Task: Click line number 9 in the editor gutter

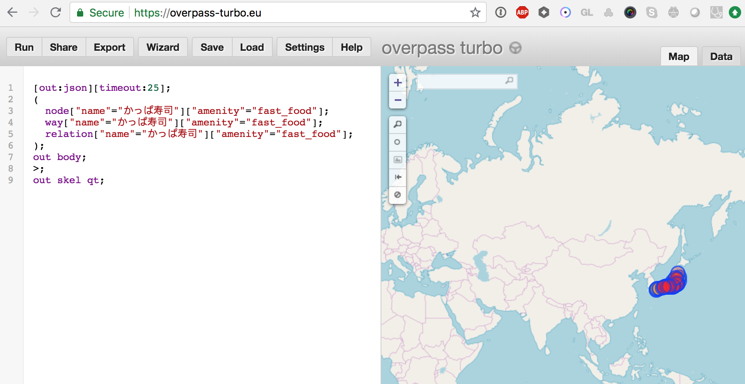Action: coord(11,180)
